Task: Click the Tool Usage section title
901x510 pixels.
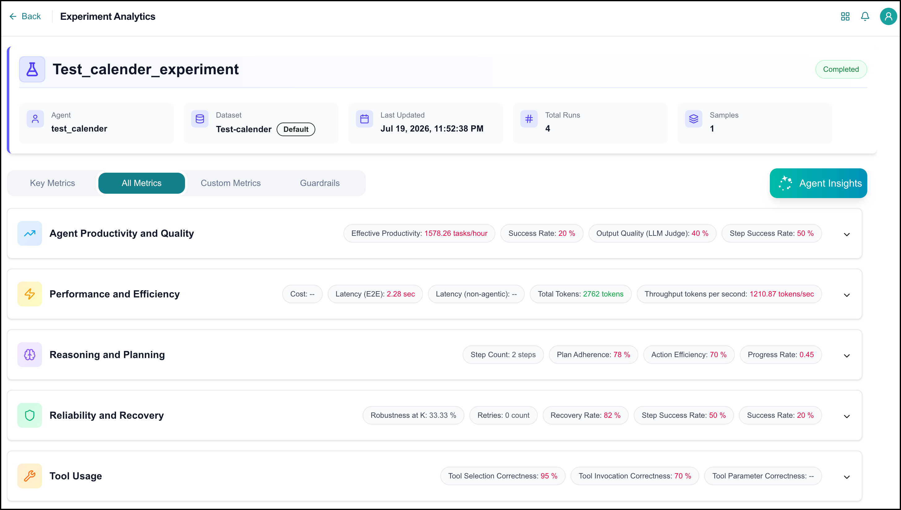Action: [x=75, y=476]
